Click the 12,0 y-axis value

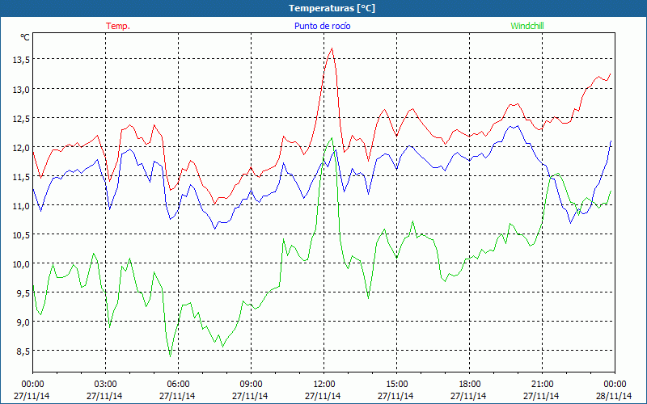(x=21, y=147)
